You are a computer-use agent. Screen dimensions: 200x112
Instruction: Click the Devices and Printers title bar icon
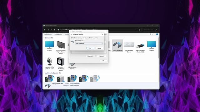coord(44,26)
